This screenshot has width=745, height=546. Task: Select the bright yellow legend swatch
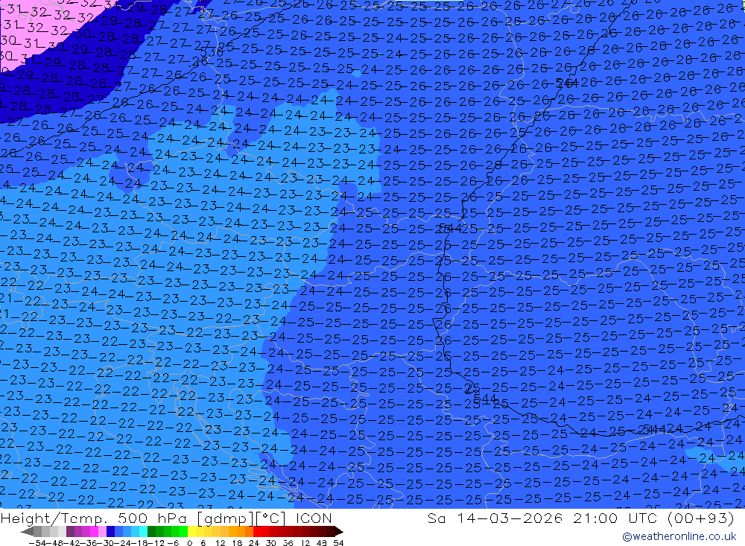click(191, 531)
